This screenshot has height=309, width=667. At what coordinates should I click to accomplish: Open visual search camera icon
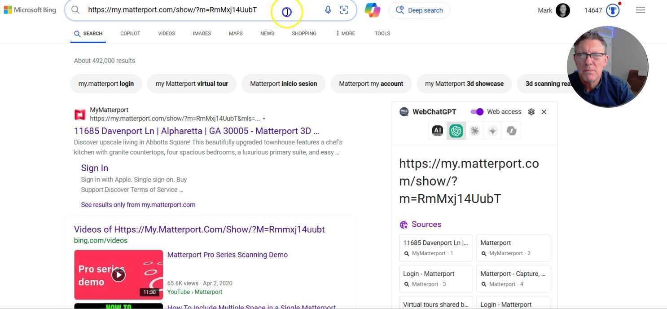pos(344,10)
